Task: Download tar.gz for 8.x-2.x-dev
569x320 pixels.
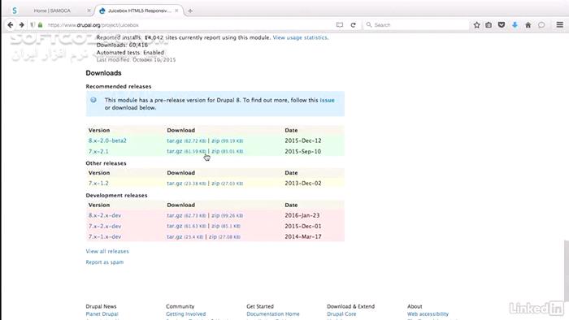Action: click(174, 215)
